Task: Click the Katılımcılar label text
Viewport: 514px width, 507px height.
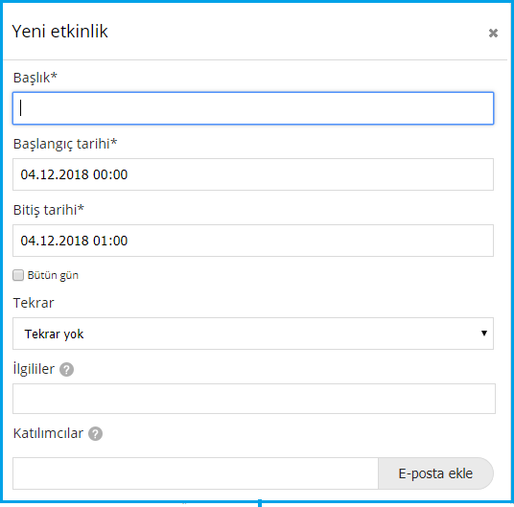Action: tap(48, 433)
